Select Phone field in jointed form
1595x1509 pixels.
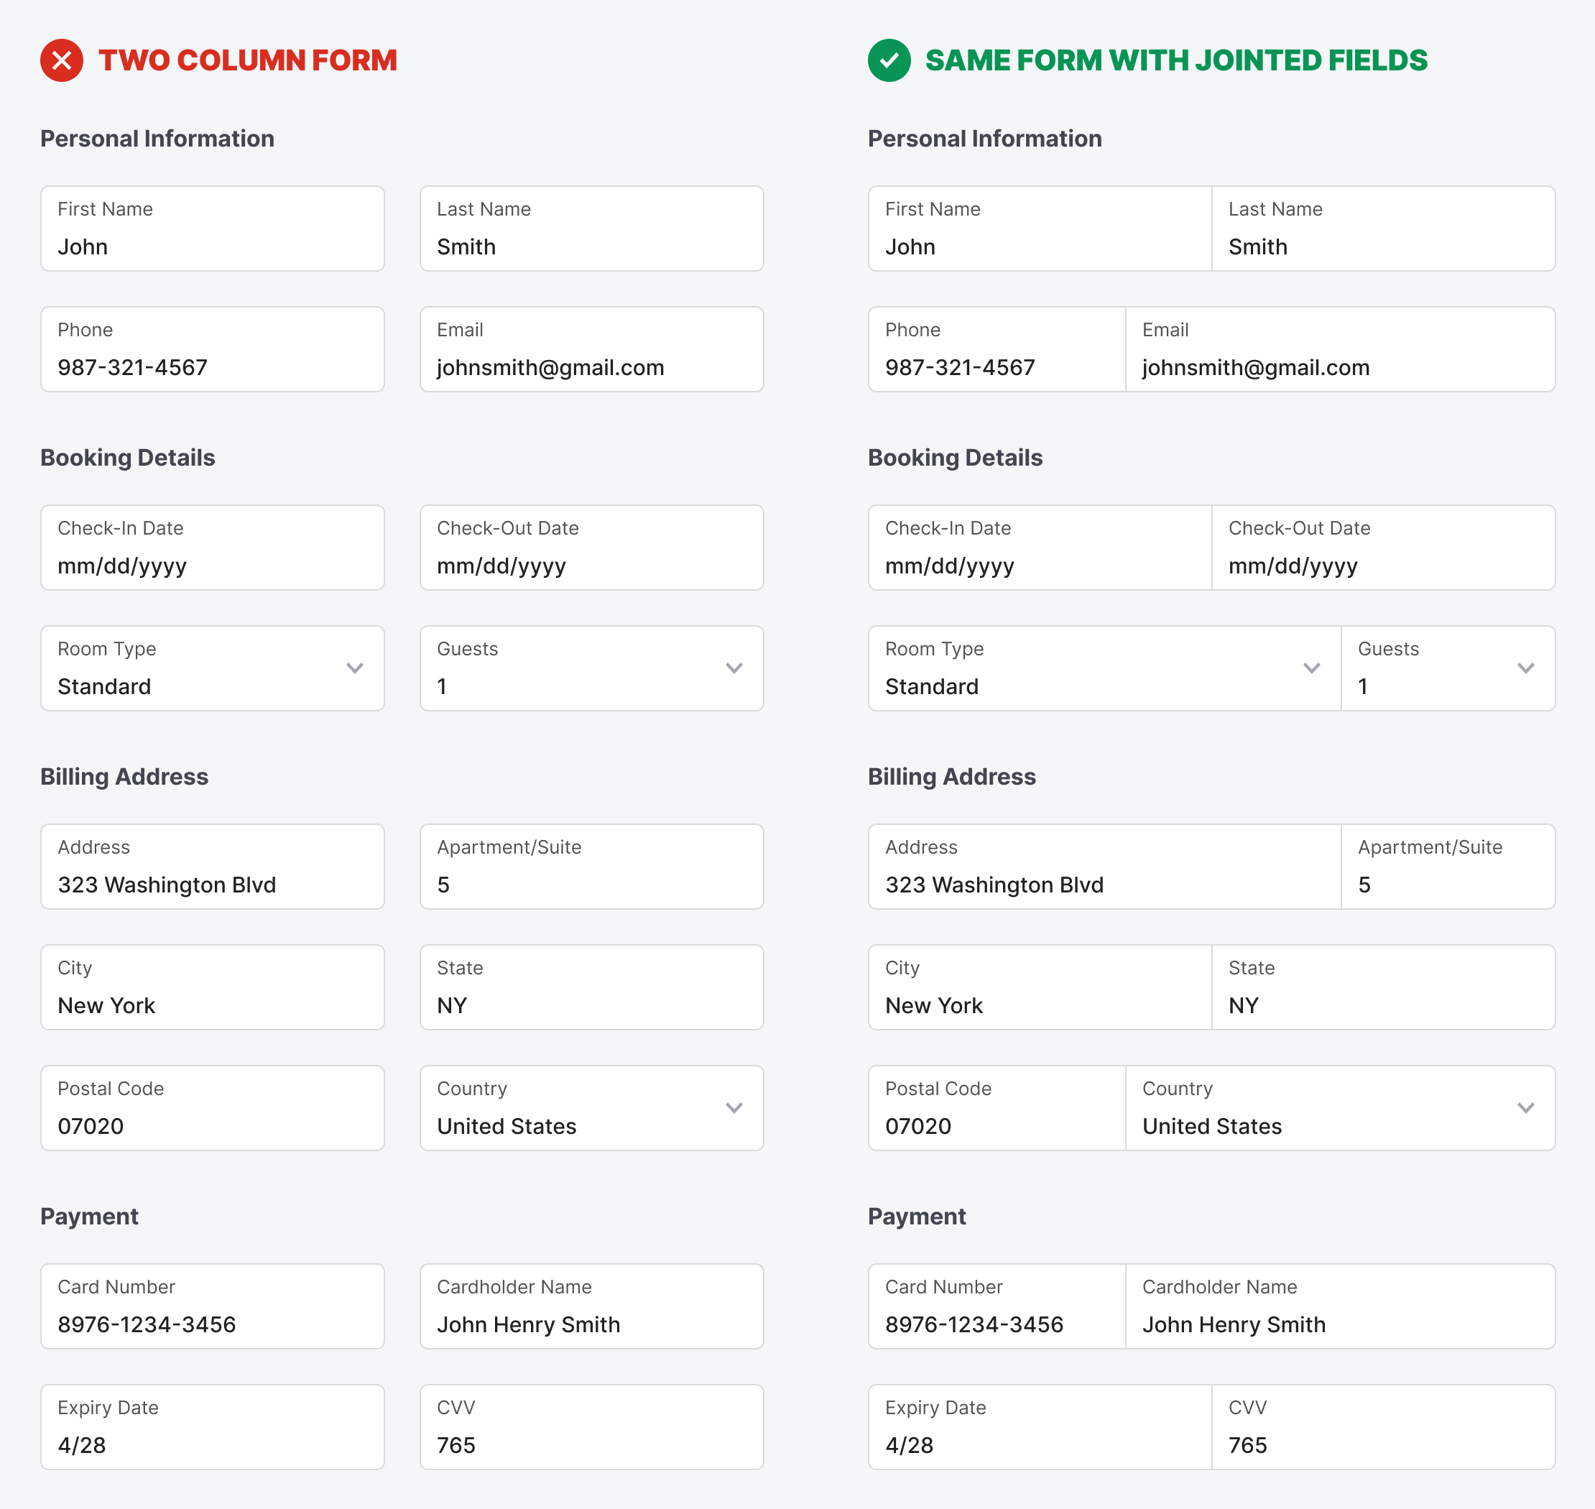[x=997, y=350]
